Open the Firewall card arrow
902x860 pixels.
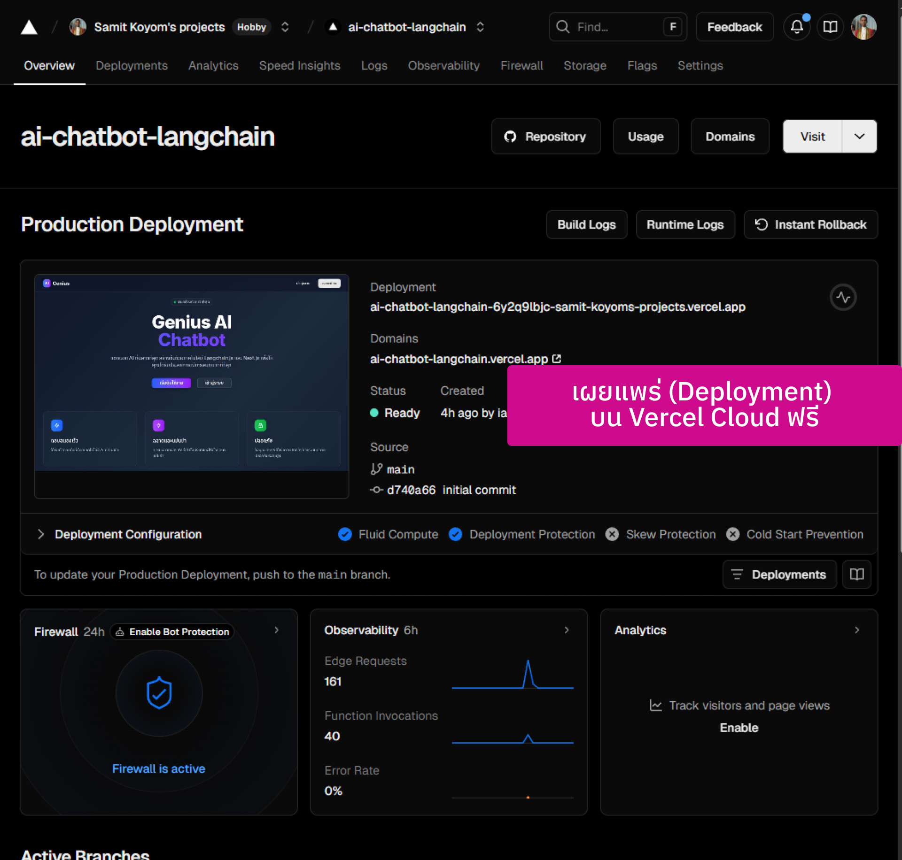click(x=277, y=630)
